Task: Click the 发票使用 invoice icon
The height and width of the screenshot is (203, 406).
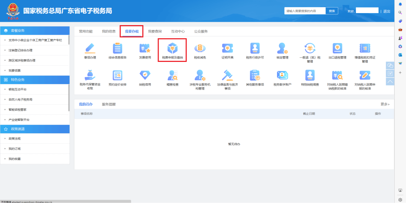Action: 145,49
